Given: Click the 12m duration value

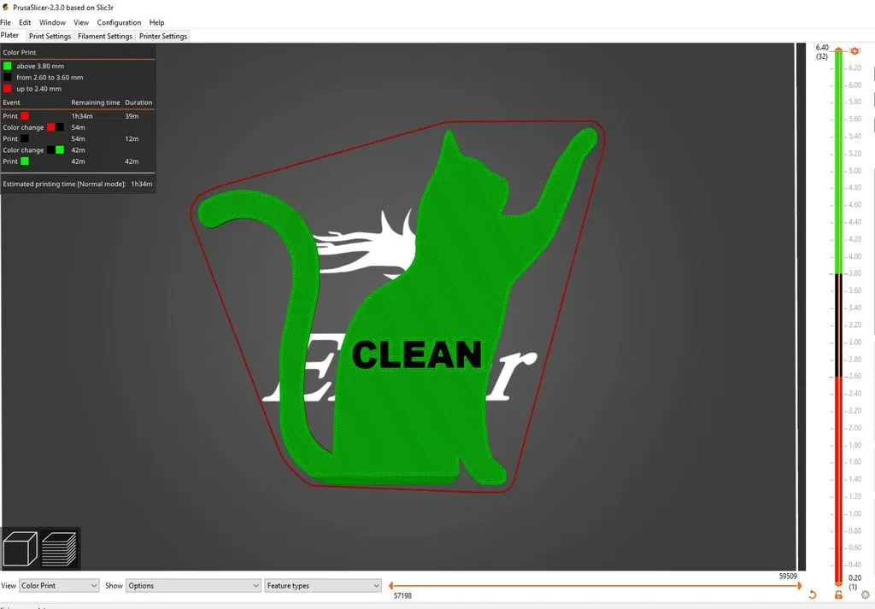Looking at the screenshot, I should [x=132, y=138].
